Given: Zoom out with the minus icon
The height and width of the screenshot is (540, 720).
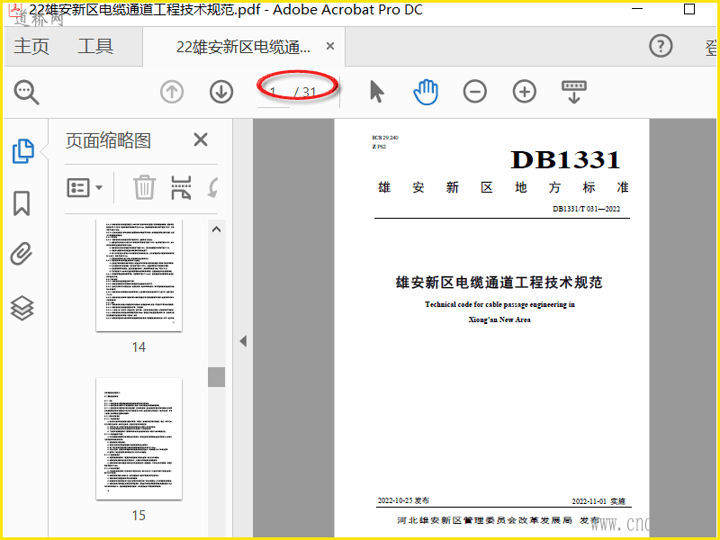Looking at the screenshot, I should coord(475,92).
